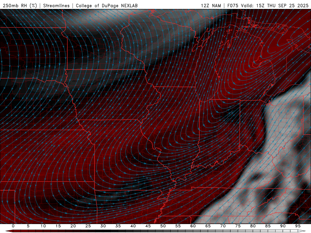This screenshot has height=233, width=311.
Task: Click the '0' value on the color scale
Action: pos(13,226)
